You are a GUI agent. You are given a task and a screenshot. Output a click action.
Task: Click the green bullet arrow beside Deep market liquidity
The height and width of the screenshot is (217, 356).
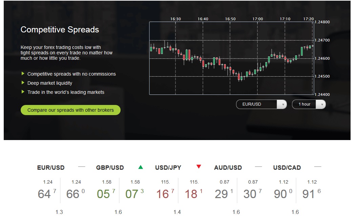23,83
